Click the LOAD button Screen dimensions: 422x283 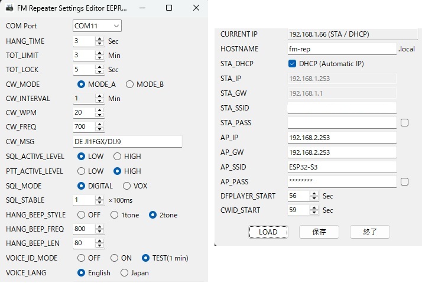pyautogui.click(x=268, y=232)
